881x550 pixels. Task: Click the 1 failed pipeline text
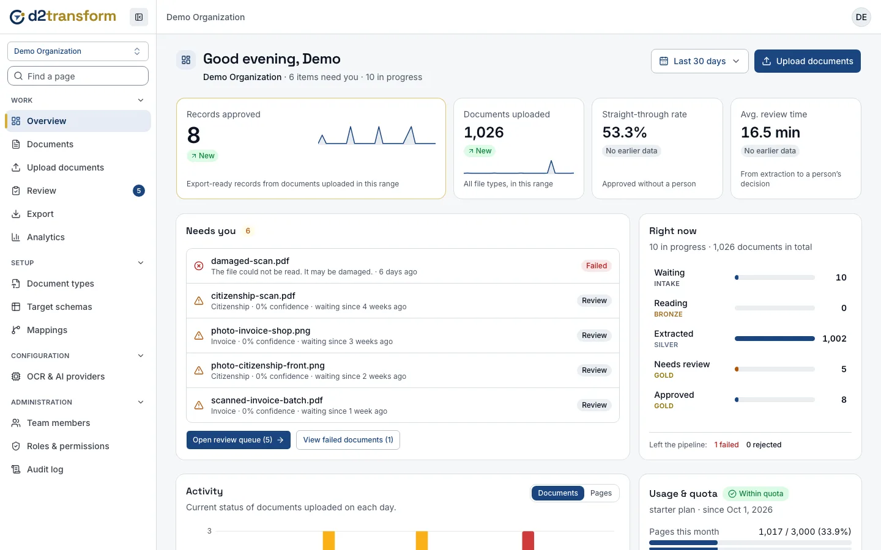coord(727,445)
